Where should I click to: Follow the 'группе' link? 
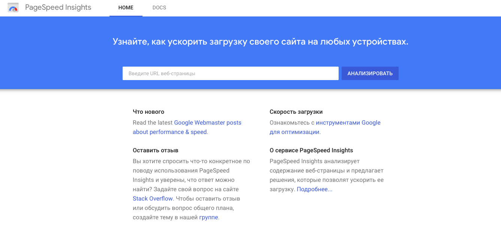[208, 217]
